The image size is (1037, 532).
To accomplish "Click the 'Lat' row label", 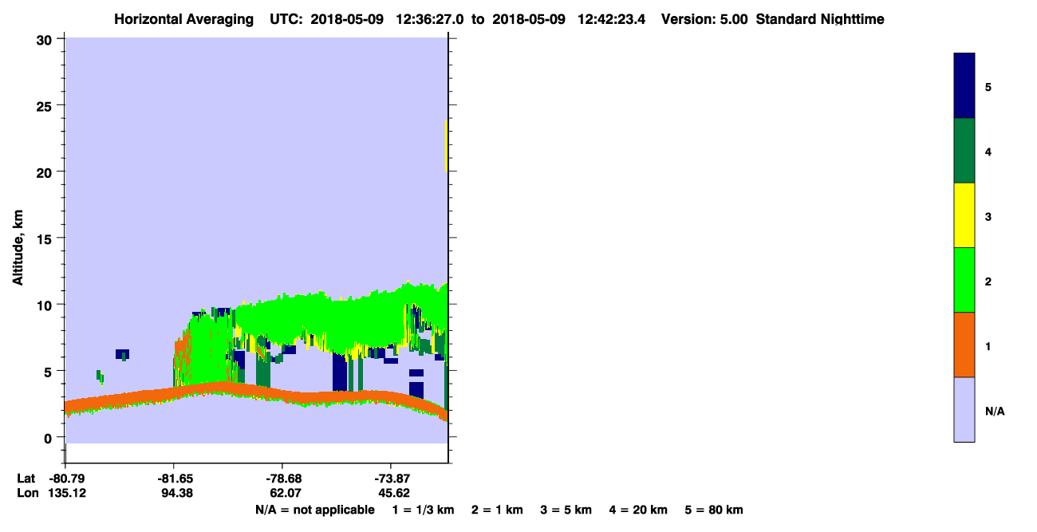I will (x=26, y=479).
